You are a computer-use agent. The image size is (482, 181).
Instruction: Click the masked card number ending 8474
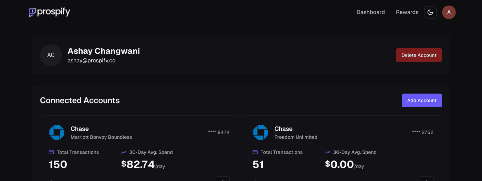point(219,132)
